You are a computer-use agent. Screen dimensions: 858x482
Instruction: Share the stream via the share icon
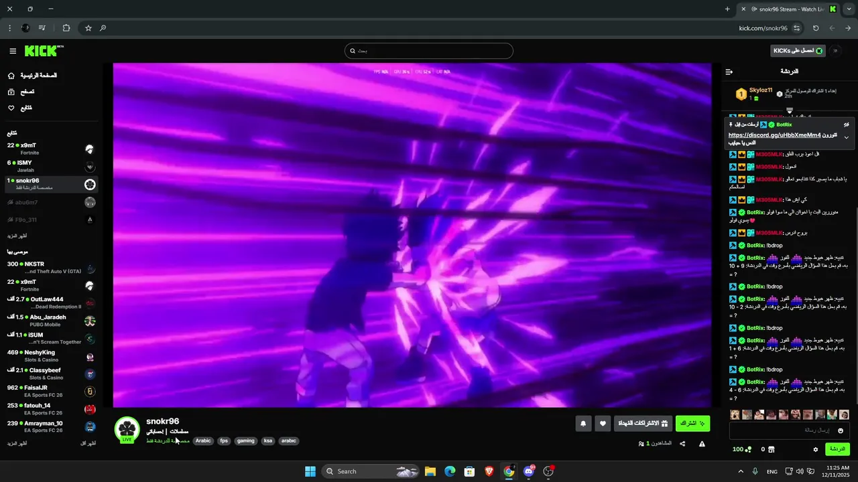tap(682, 444)
